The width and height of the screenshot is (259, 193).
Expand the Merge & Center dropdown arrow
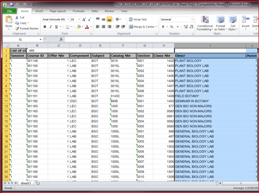pyautogui.click(x=156, y=27)
